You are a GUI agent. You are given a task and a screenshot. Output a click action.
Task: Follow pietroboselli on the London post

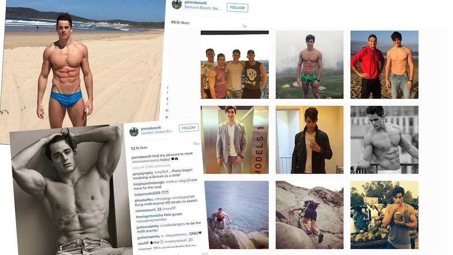pos(188,128)
